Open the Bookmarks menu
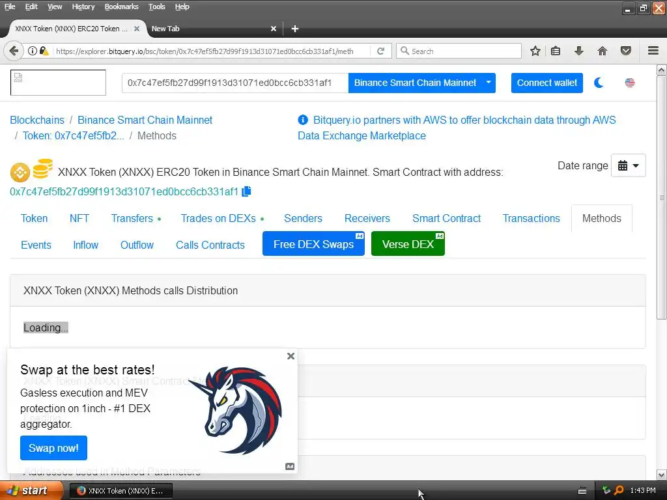This screenshot has width=667, height=500. 121,7
